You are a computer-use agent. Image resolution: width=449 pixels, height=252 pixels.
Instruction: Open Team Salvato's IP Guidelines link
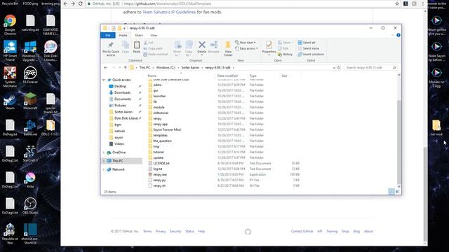pos(169,12)
